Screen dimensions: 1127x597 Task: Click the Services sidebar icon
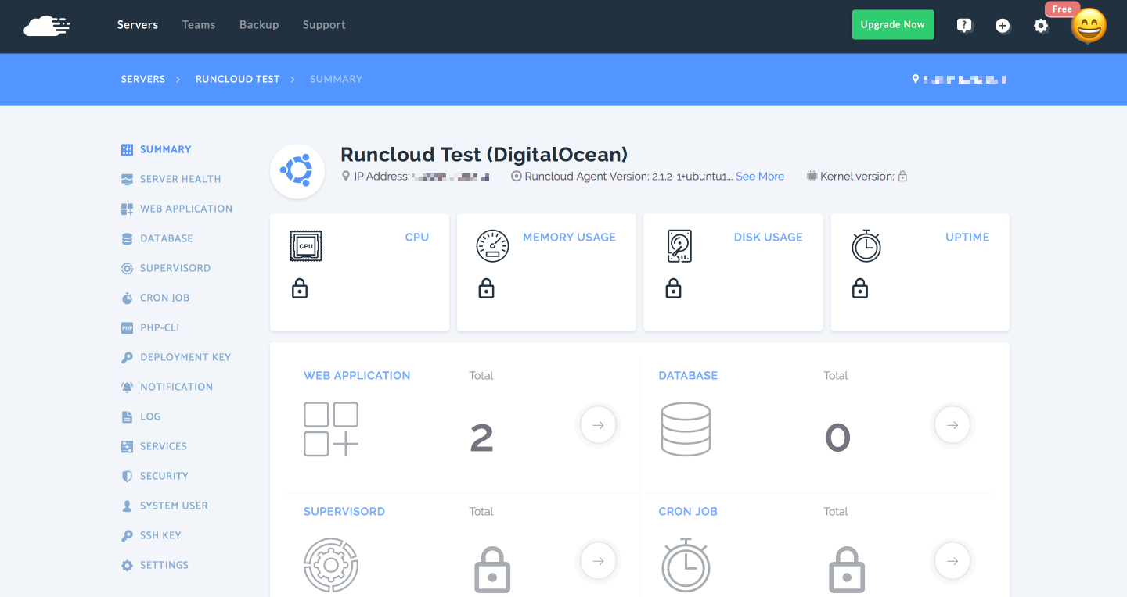127,446
